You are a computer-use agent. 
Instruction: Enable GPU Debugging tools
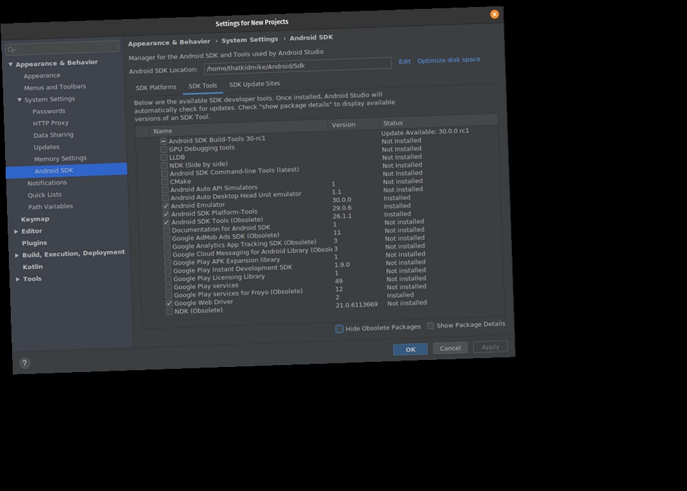(x=163, y=148)
